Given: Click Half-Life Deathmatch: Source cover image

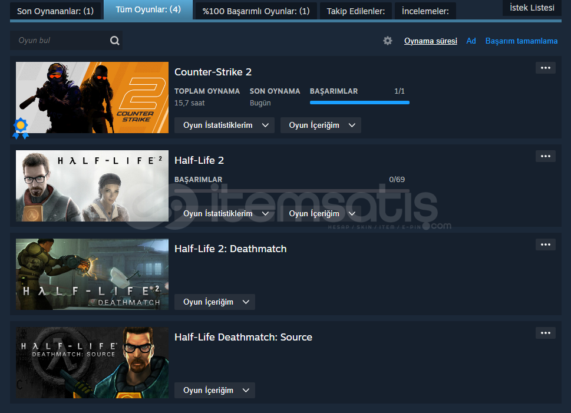Looking at the screenshot, I should click(x=92, y=362).
